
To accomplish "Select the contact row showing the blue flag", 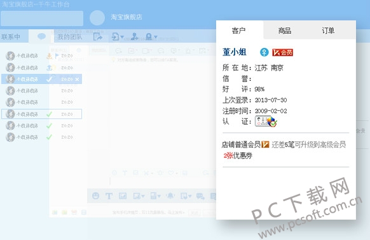I will (x=41, y=56).
